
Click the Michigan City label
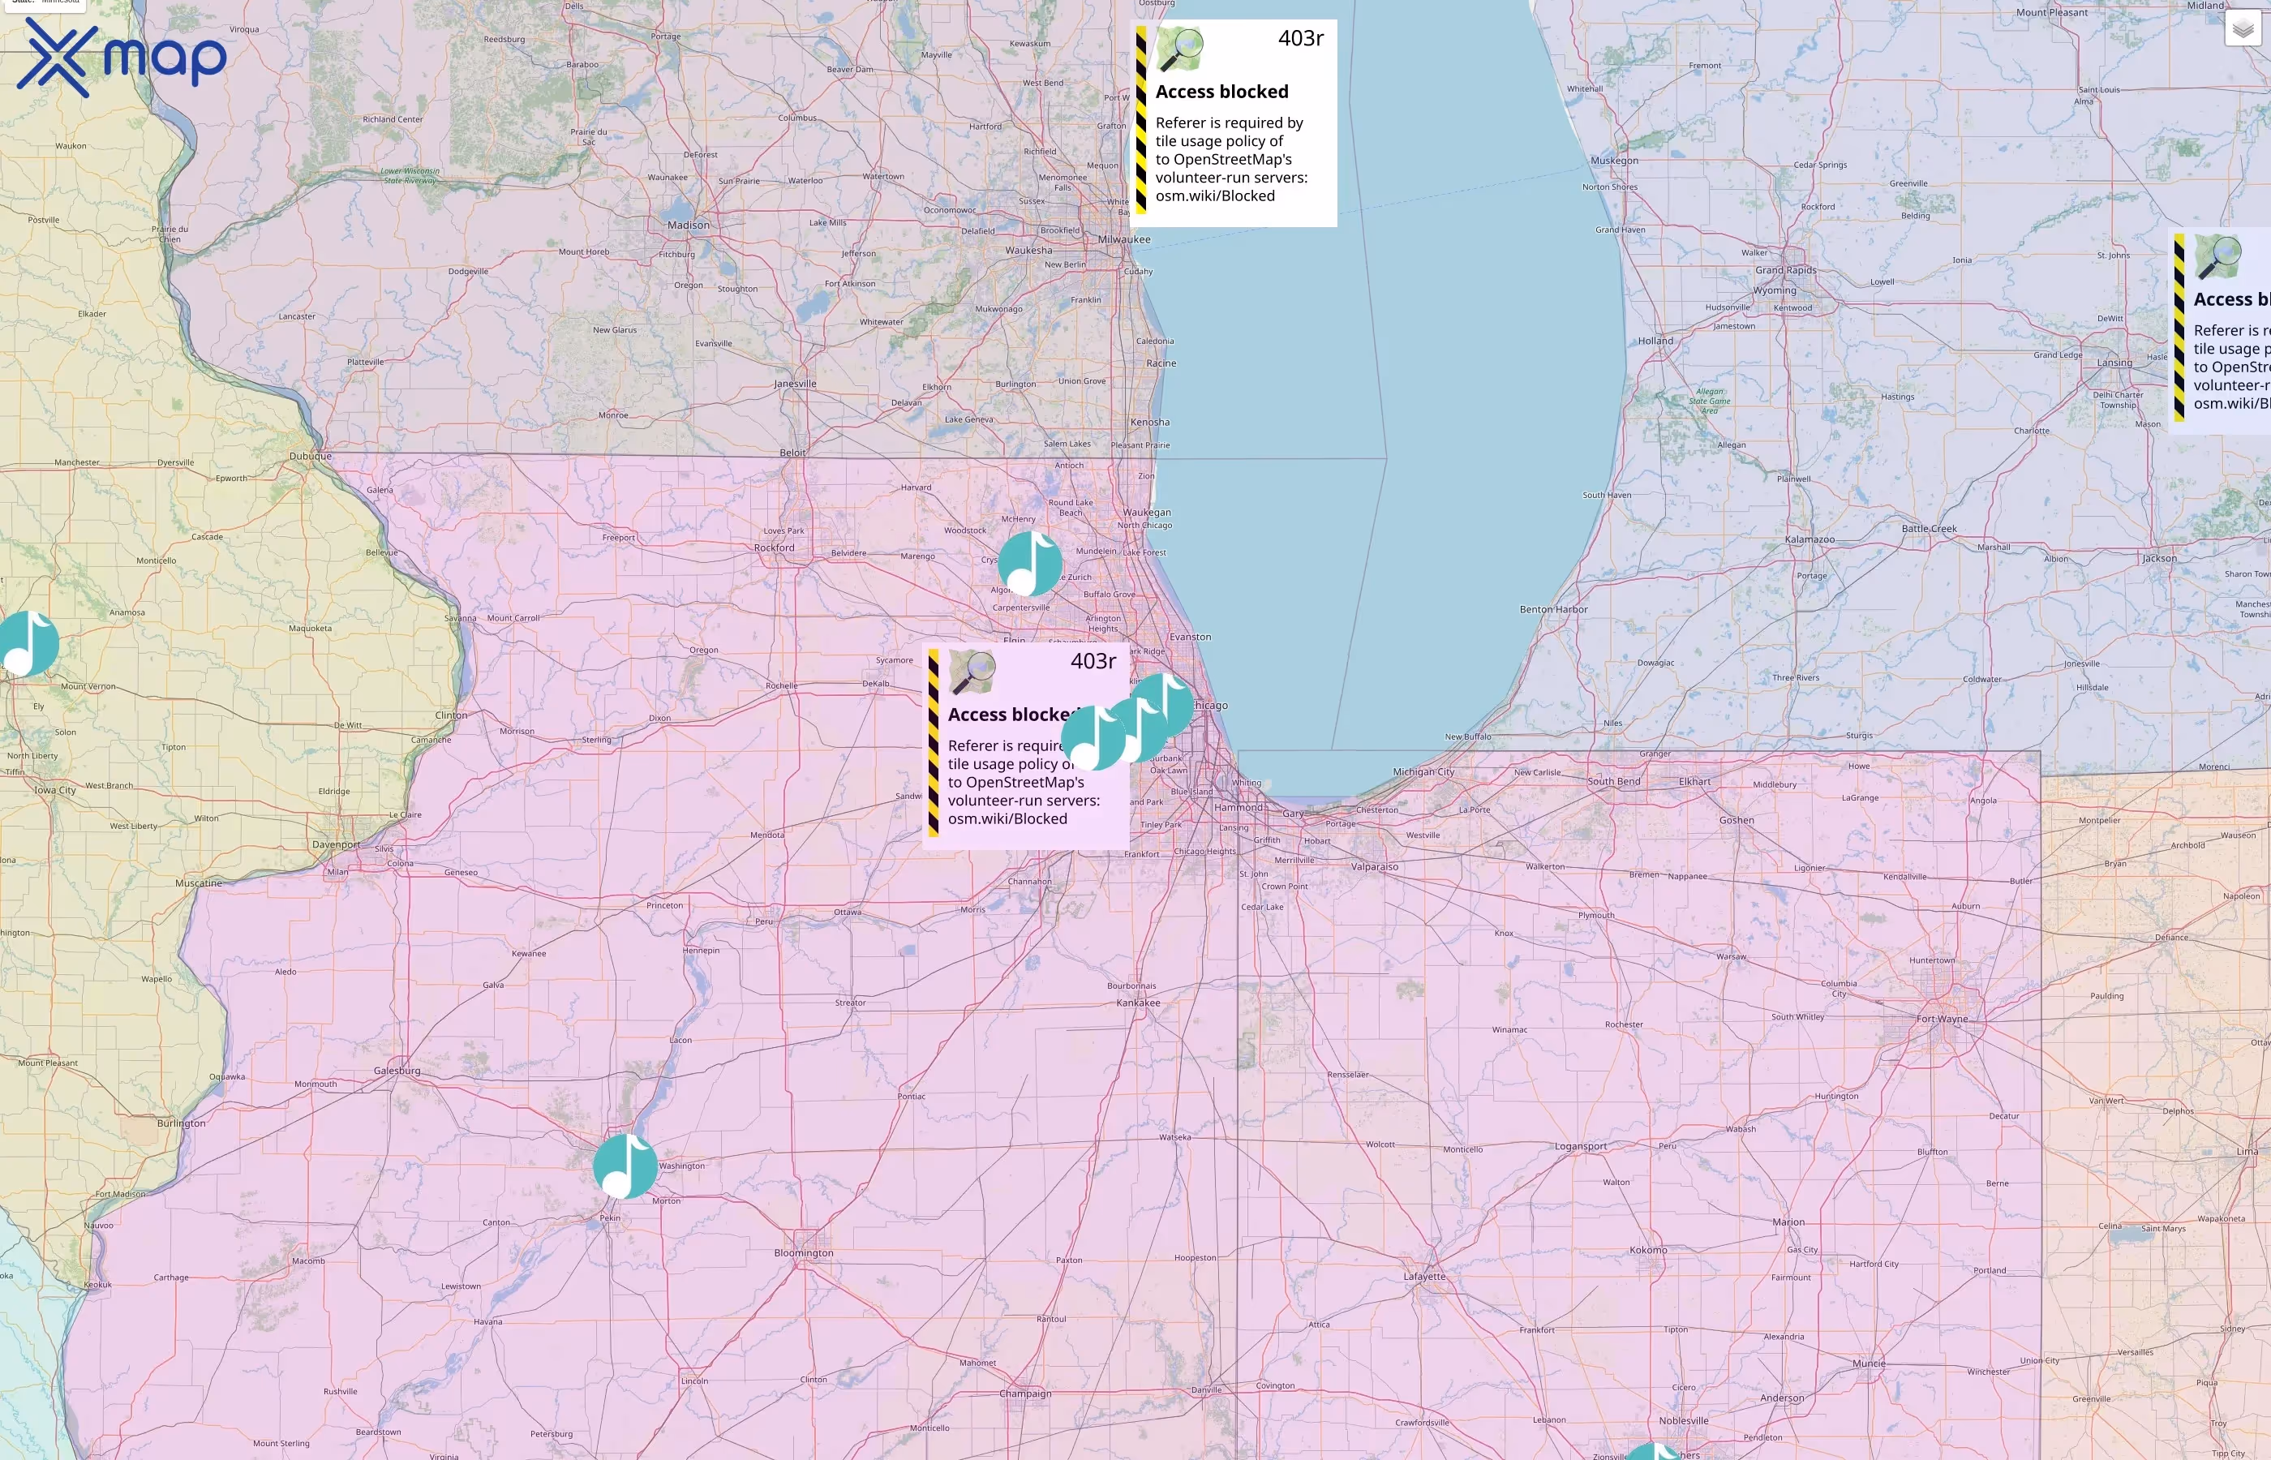pyautogui.click(x=1423, y=771)
